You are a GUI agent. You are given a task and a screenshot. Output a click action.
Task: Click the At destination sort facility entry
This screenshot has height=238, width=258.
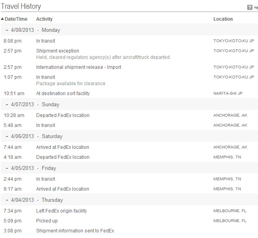pyautogui.click(x=63, y=94)
